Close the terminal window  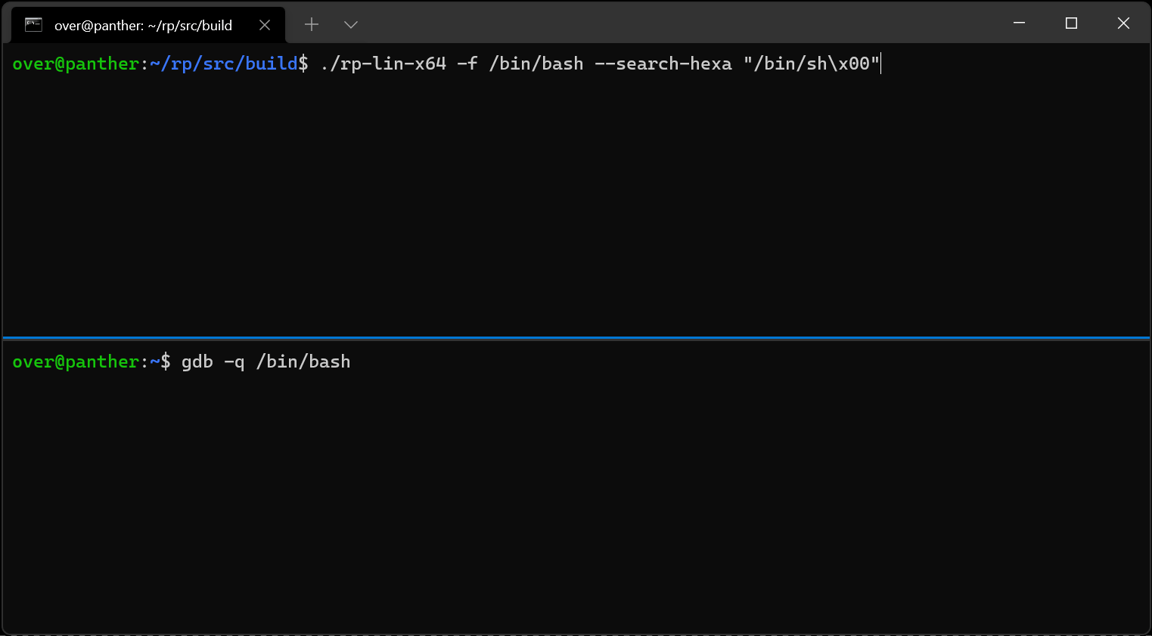pyautogui.click(x=1123, y=23)
